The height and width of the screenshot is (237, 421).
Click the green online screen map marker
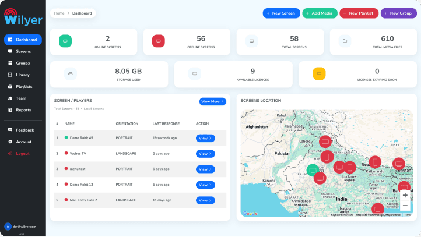pyautogui.click(x=313, y=170)
